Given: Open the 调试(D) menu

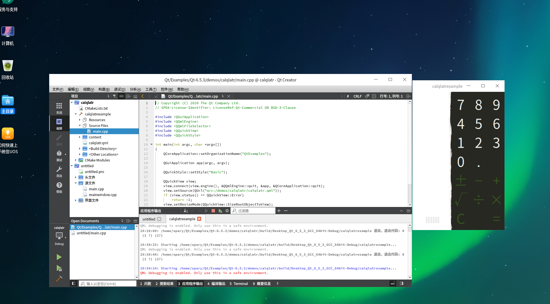Looking at the screenshot, I should [x=120, y=89].
